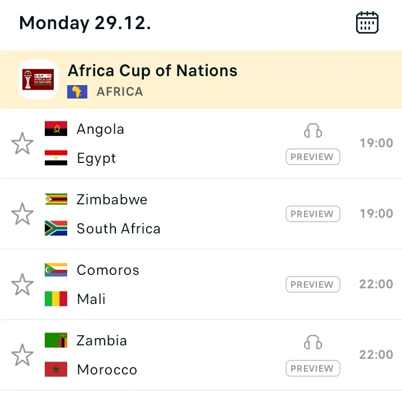Open PREVIEW for Comoros vs Mali
The image size is (402, 398).
click(x=313, y=284)
